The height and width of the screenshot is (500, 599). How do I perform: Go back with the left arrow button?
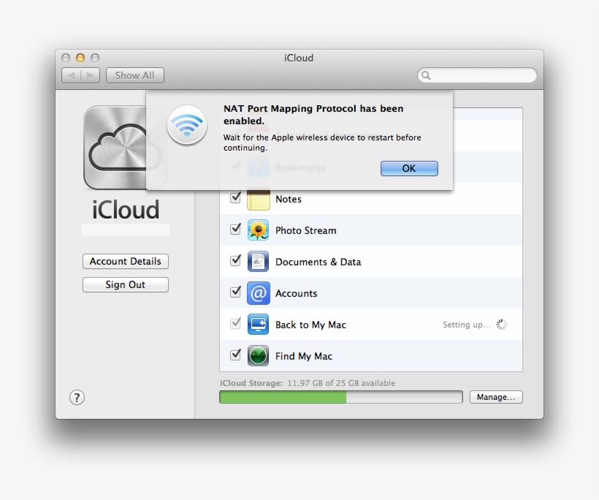pyautogui.click(x=72, y=75)
